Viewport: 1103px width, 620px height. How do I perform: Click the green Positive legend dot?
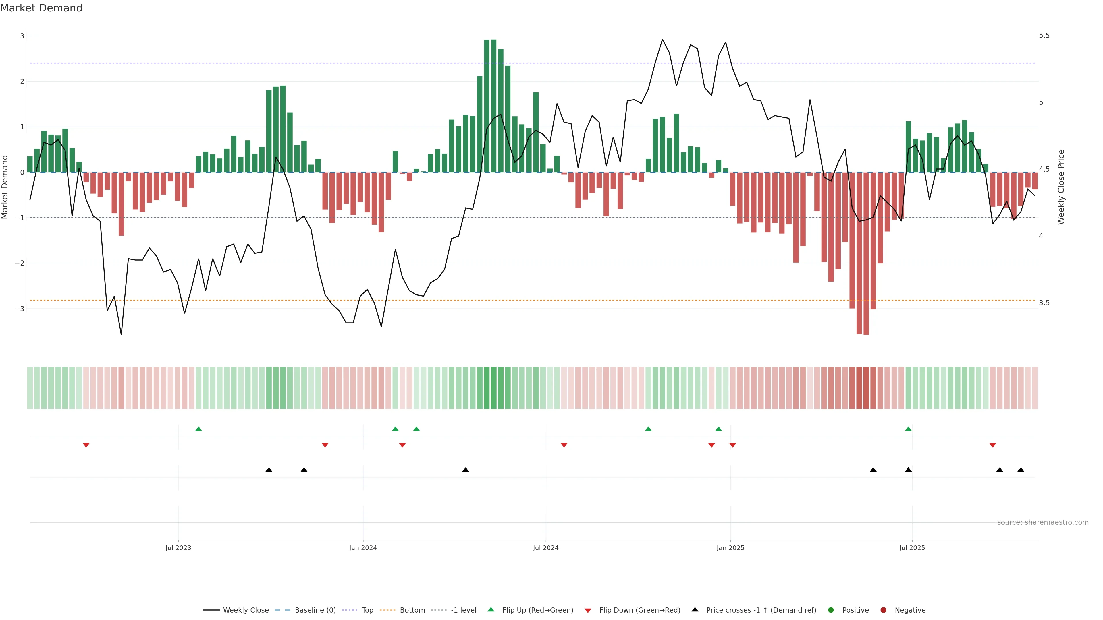[x=831, y=610]
